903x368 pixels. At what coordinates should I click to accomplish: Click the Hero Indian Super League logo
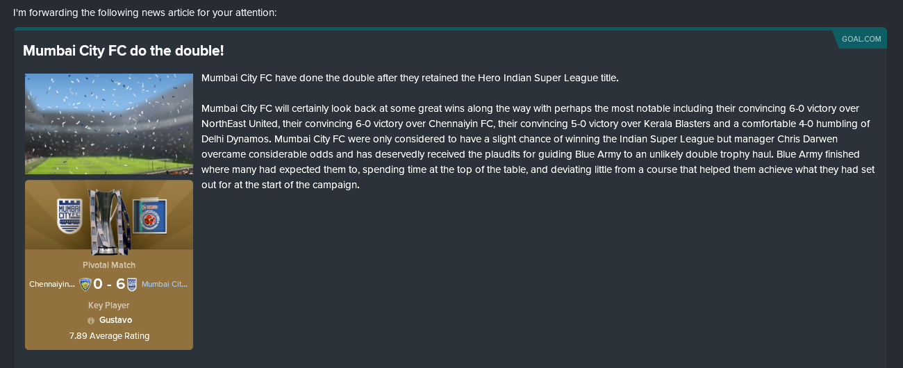149,216
